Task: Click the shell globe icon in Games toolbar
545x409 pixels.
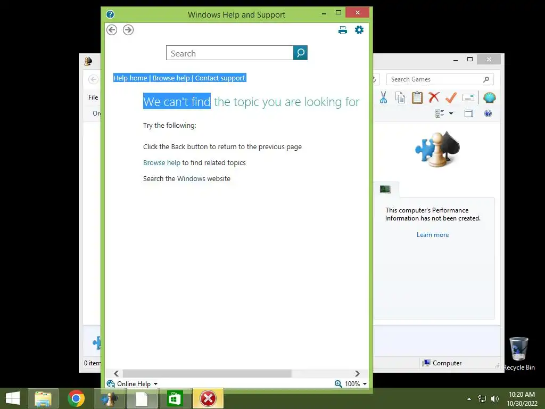Action: (x=490, y=98)
